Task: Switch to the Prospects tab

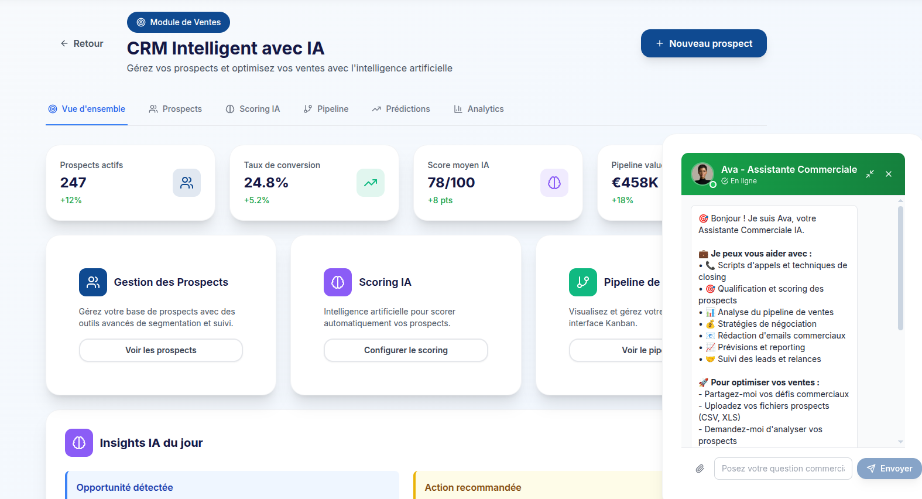Action: coord(175,109)
